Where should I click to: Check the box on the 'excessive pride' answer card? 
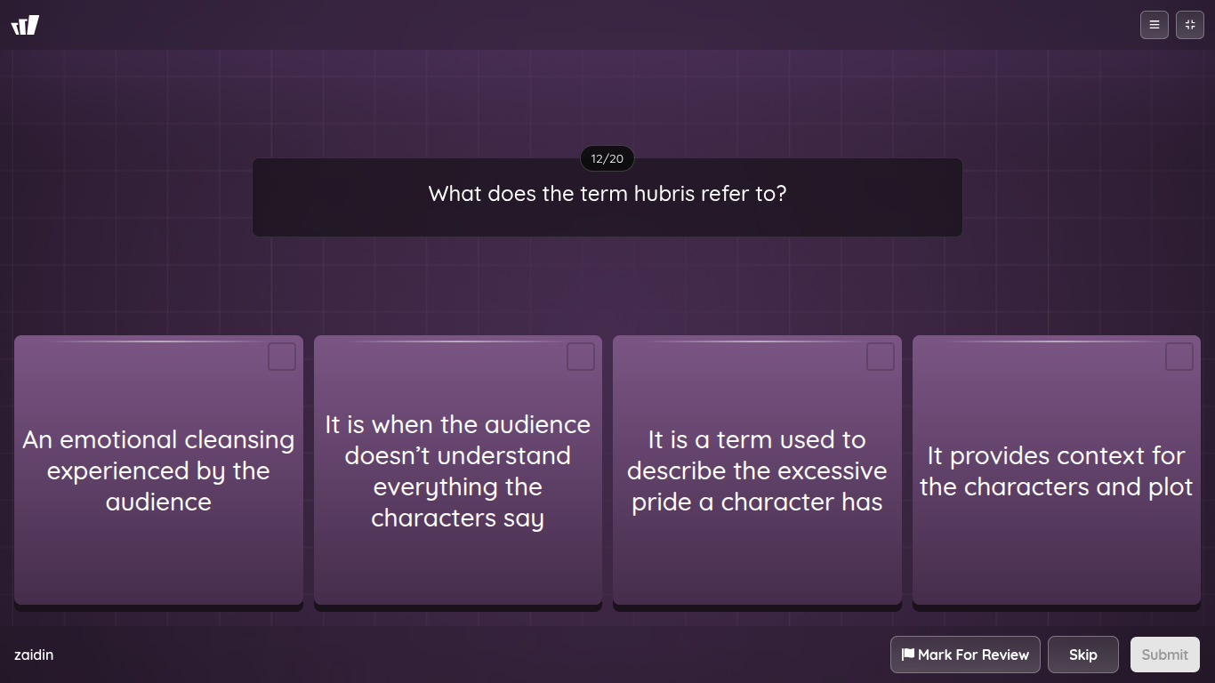click(880, 356)
